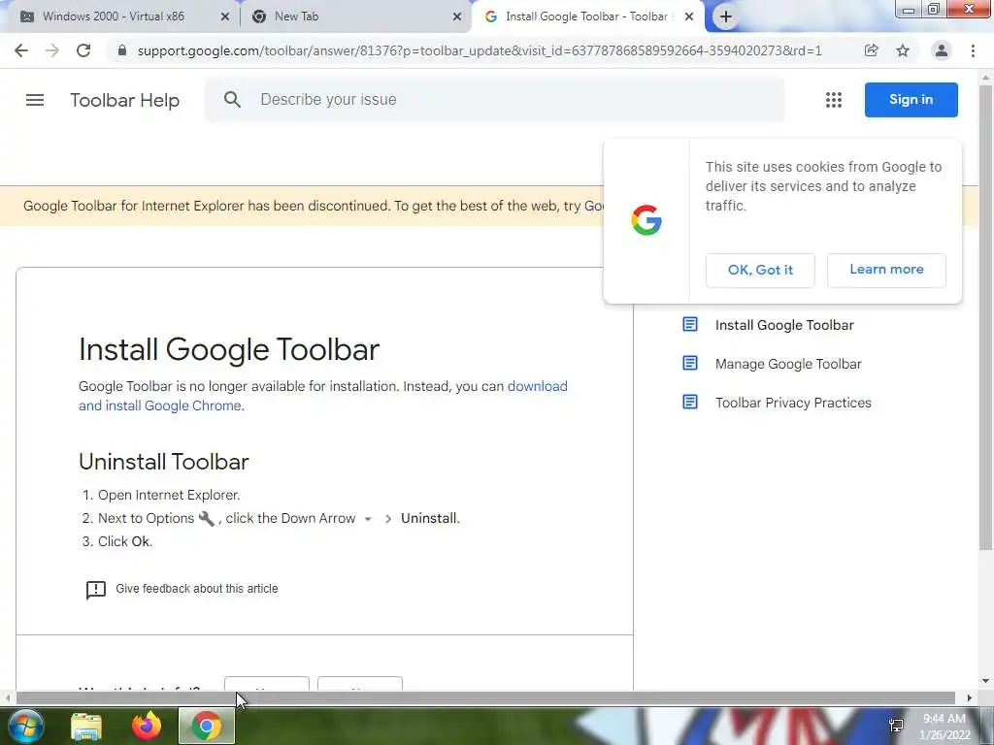
Task: Click the Chrome taskbar icon
Action: [x=207, y=726]
